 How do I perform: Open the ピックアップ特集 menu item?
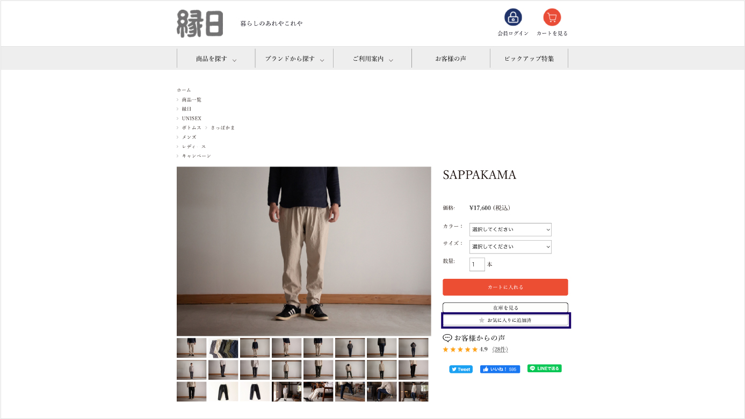[x=529, y=59]
